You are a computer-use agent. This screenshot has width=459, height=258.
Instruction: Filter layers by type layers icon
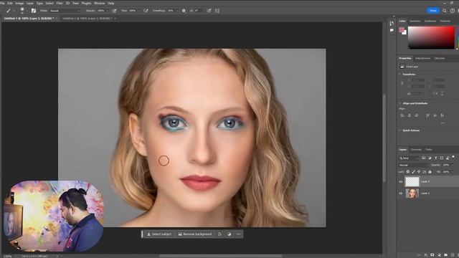(x=435, y=158)
